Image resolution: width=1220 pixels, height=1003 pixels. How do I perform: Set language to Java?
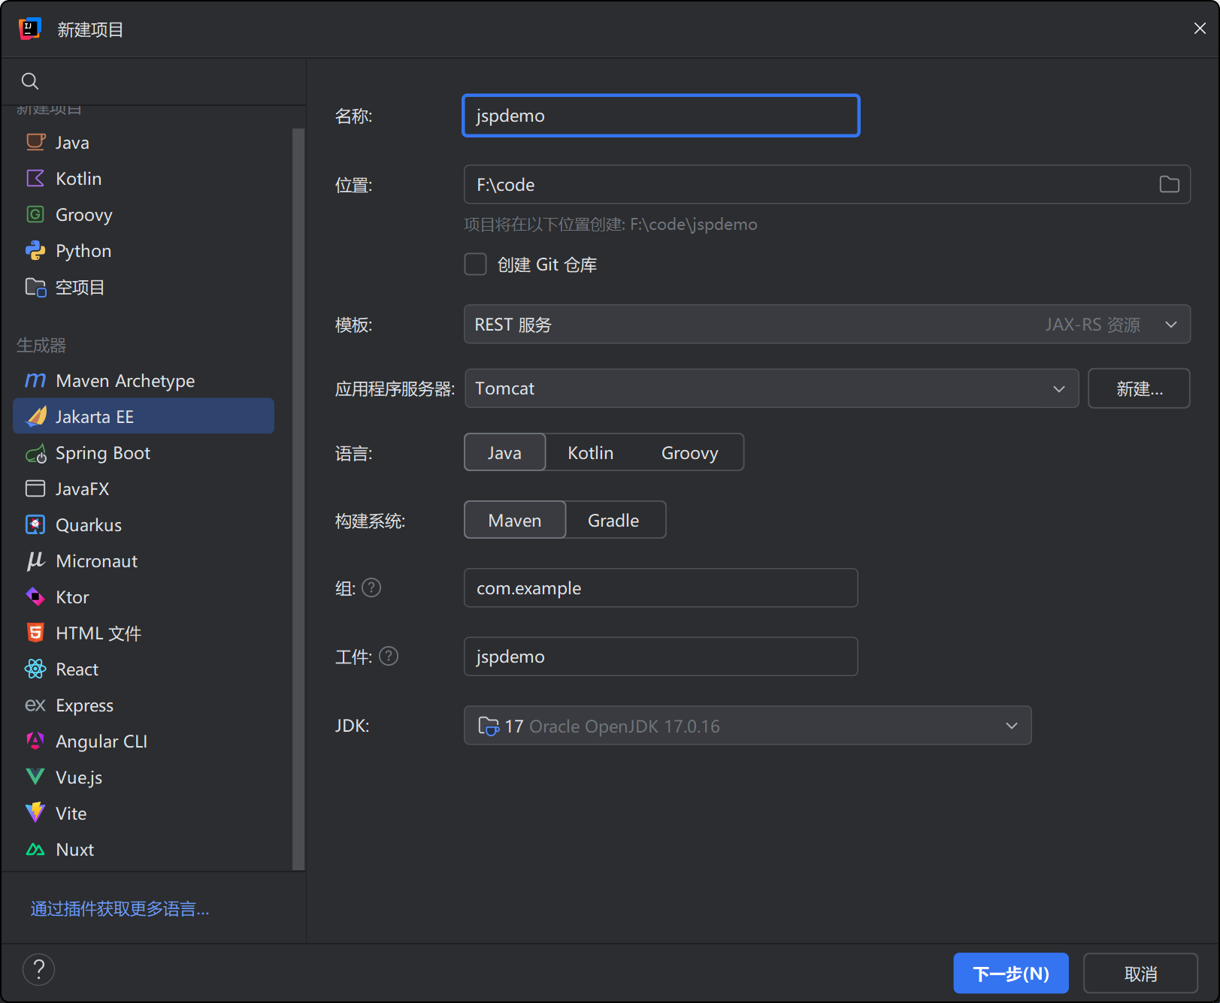504,452
